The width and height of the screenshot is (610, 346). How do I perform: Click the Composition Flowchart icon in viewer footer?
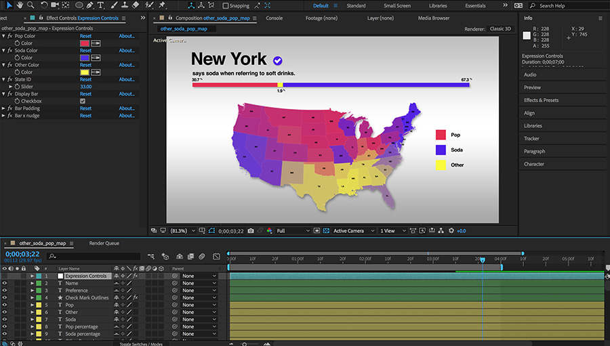tap(441, 231)
